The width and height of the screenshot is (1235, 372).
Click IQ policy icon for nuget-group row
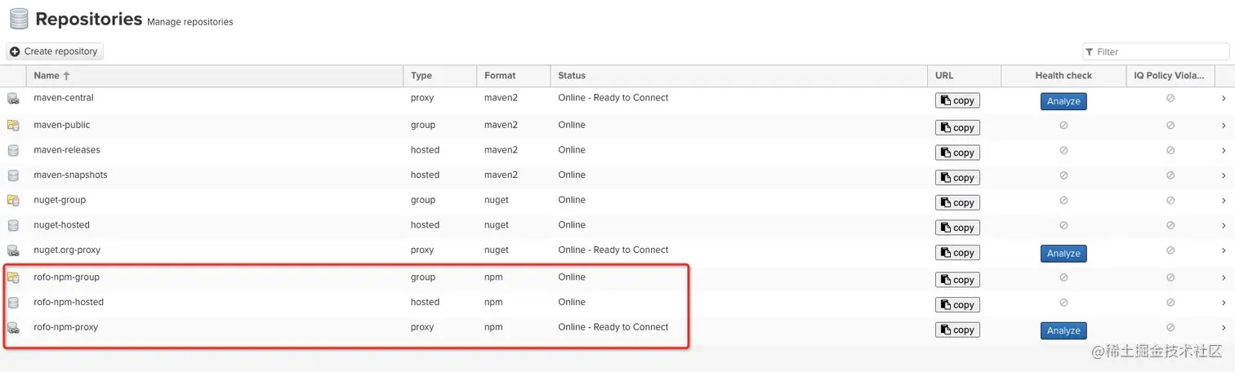[1170, 200]
